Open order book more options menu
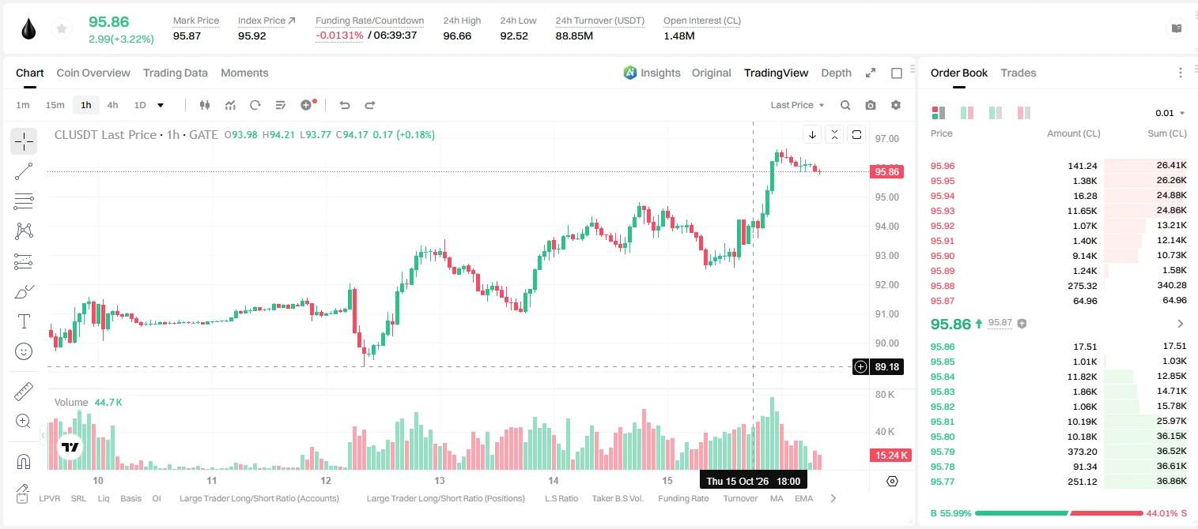The image size is (1198, 529). coord(1181,73)
